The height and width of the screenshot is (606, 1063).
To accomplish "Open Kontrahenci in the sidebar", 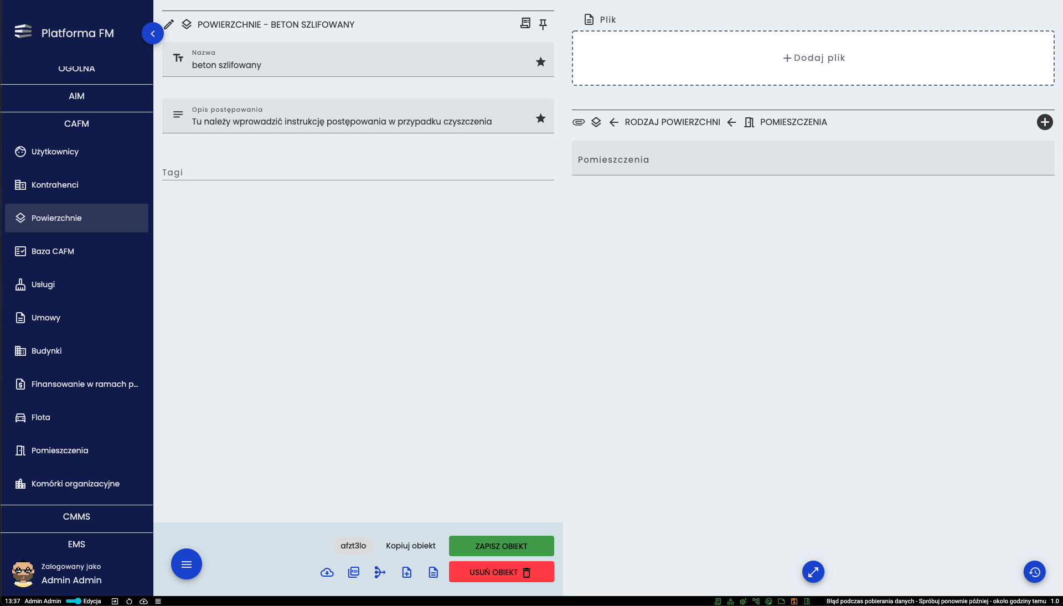I will (76, 185).
